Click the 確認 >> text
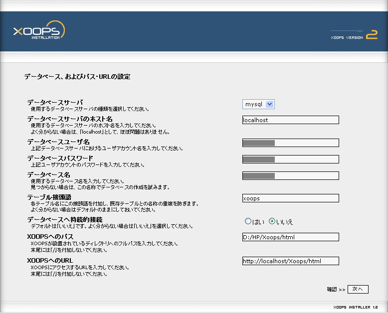The height and width of the screenshot is (313, 388). 336,289
